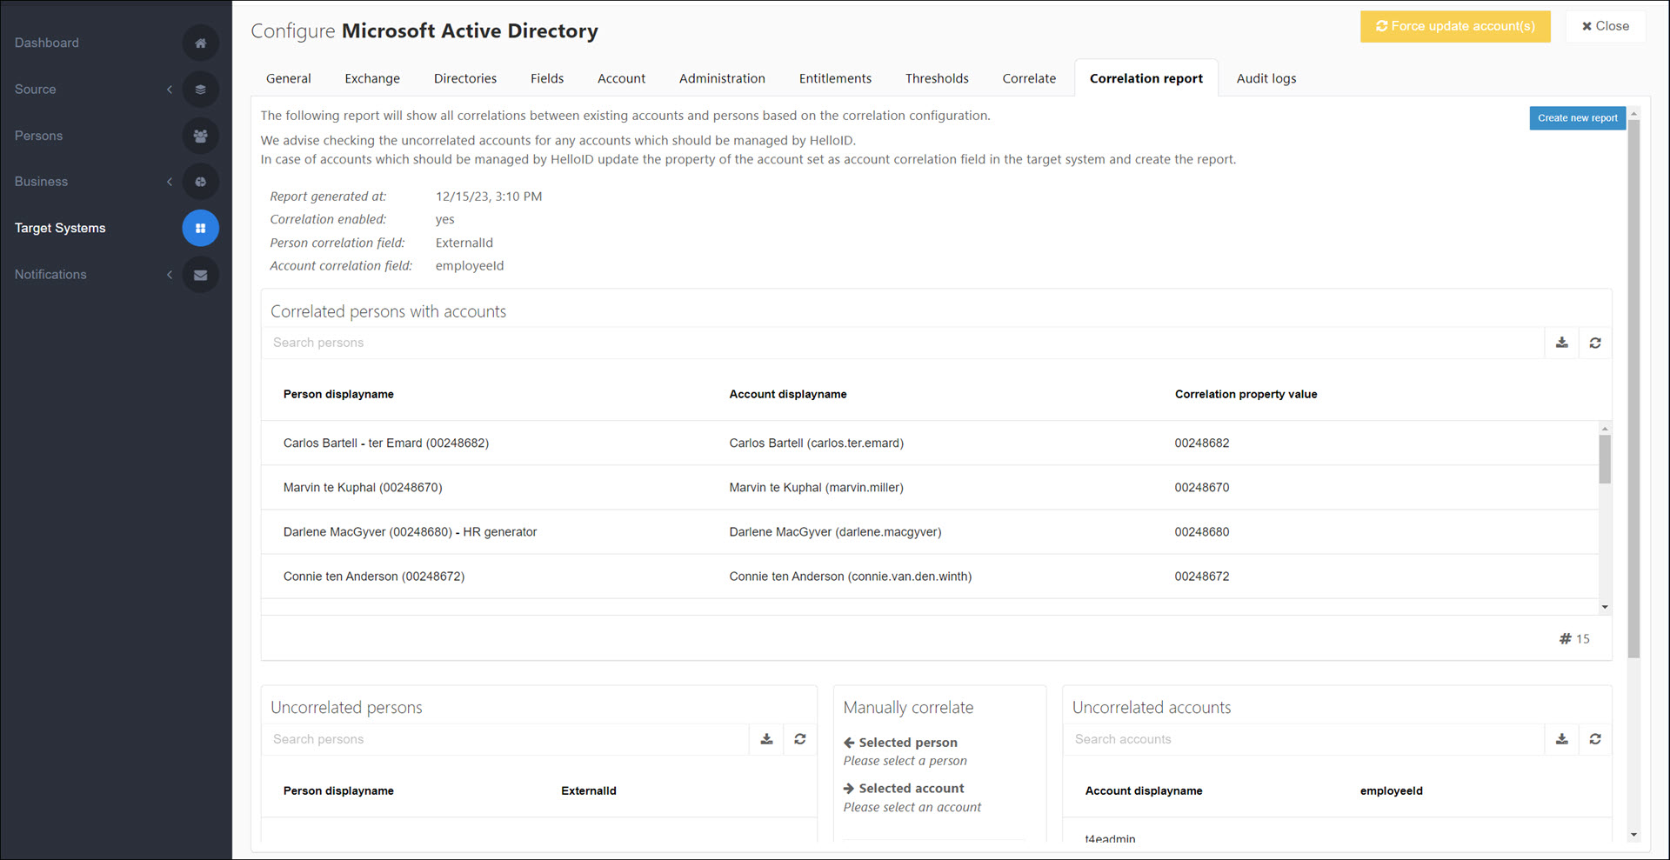Expand the Business menu chevron
This screenshot has width=1670, height=860.
170,182
